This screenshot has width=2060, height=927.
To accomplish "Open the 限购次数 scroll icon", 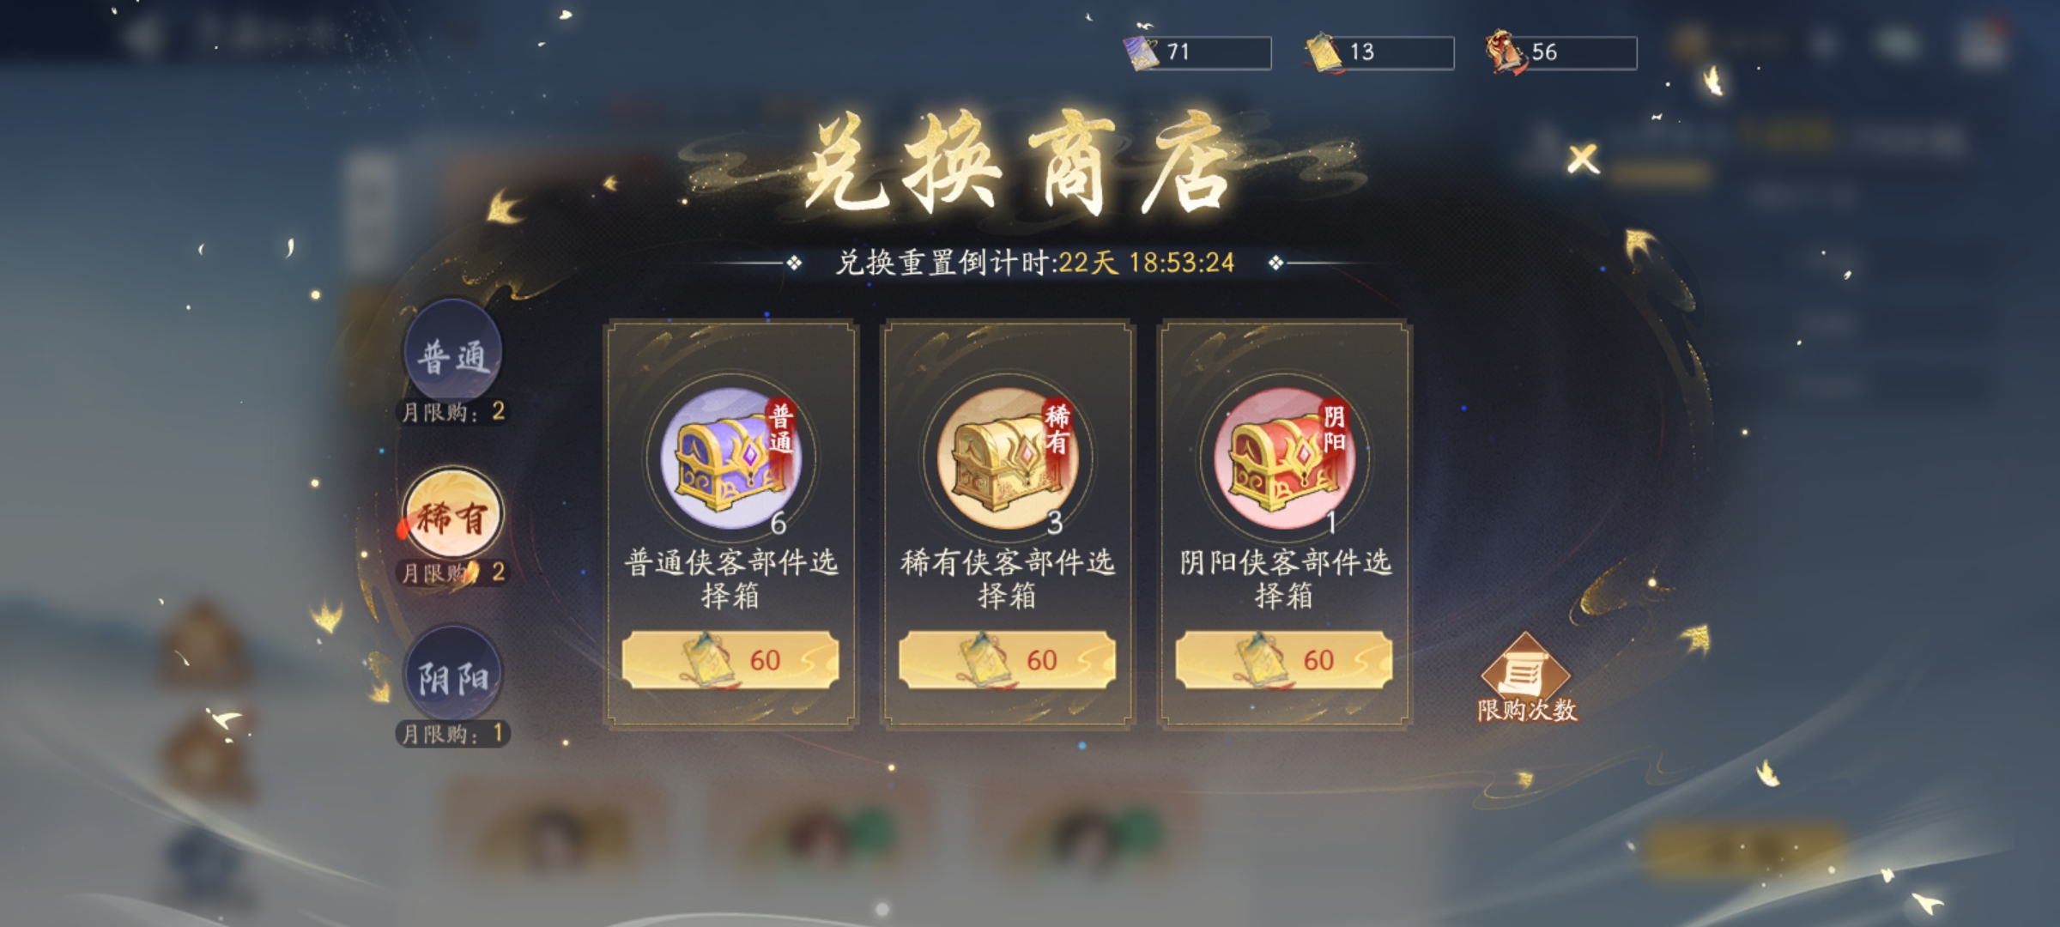I will (1526, 677).
